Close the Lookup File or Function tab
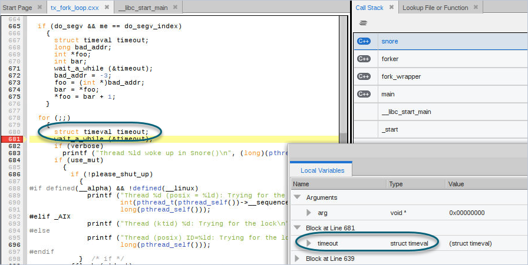Viewport: 528px width, 265px height. 476,8
